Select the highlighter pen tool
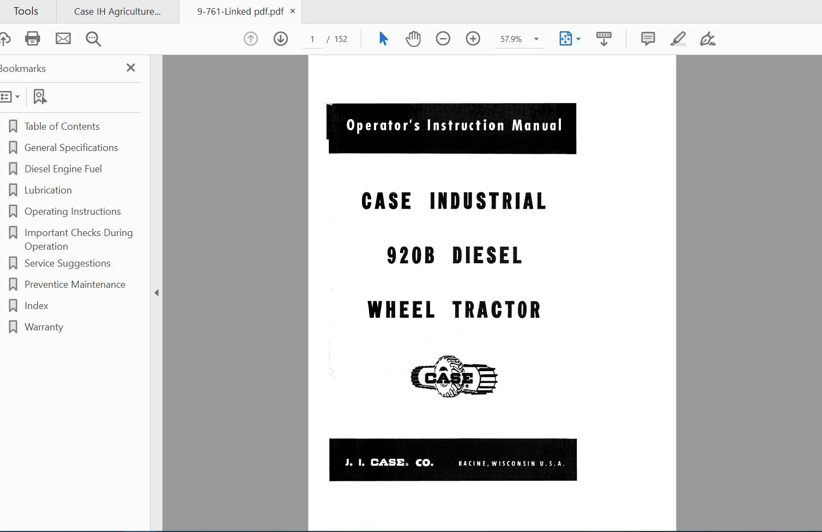 (x=678, y=39)
